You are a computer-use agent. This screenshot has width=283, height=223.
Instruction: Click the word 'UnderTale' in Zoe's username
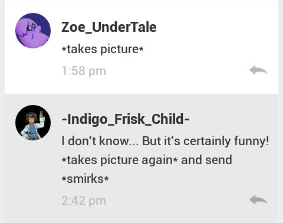click(x=124, y=27)
